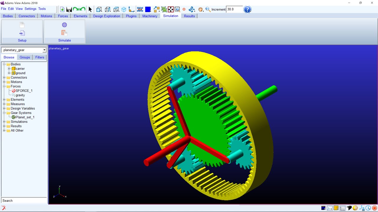Activate the Select arrow tool
The width and height of the screenshot is (378, 212).
pyautogui.click(x=90, y=9)
